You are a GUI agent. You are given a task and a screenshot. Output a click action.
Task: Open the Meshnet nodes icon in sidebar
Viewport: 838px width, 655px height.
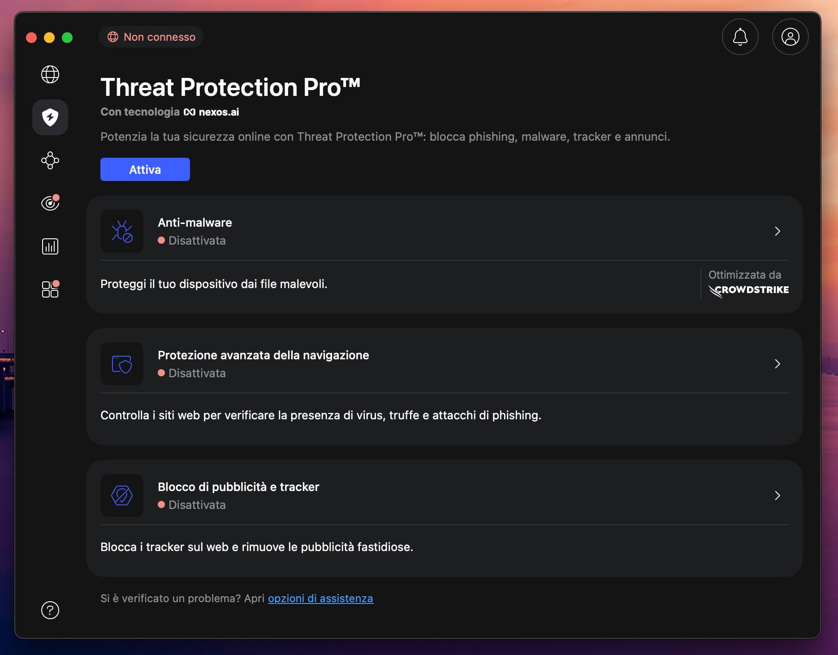50,160
